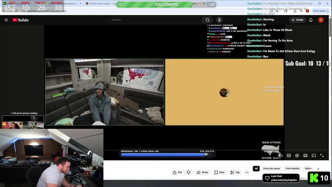This screenshot has width=332, height=187.
Task: Open the notifications bell
Action: tap(311, 20)
